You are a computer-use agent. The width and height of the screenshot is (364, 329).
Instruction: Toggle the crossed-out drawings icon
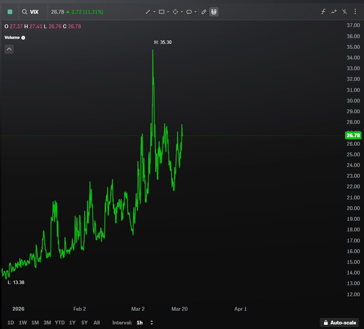[x=345, y=11]
